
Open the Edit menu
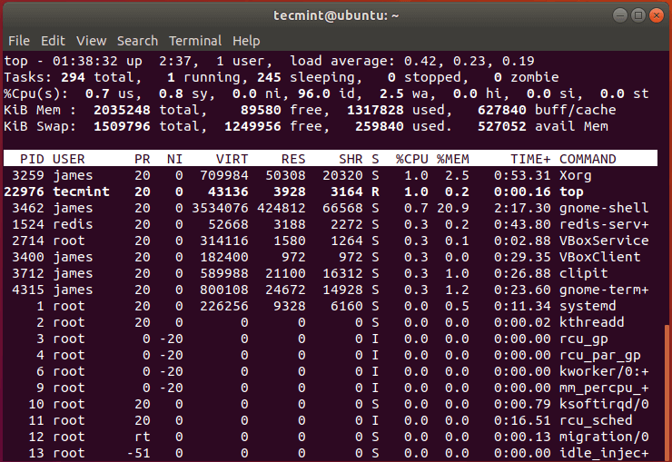point(53,41)
